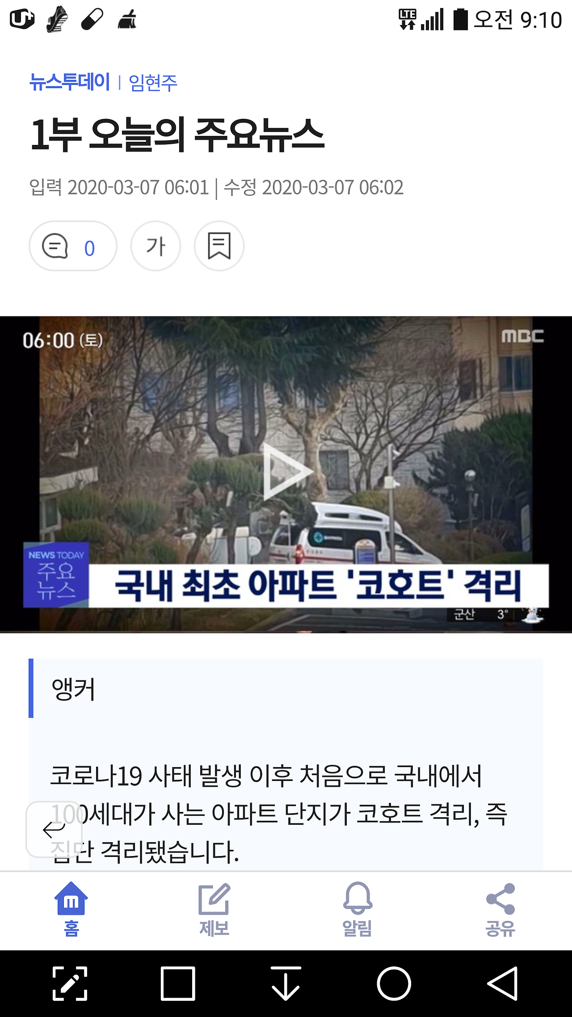
Task: Pull down notification panel arrow icon
Action: tap(286, 983)
